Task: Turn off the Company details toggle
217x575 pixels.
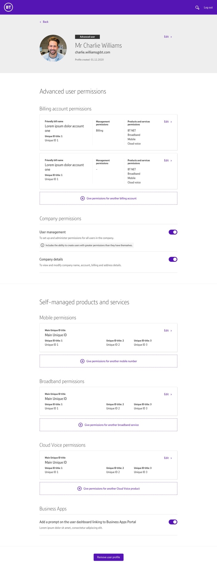Action: [x=173, y=259]
